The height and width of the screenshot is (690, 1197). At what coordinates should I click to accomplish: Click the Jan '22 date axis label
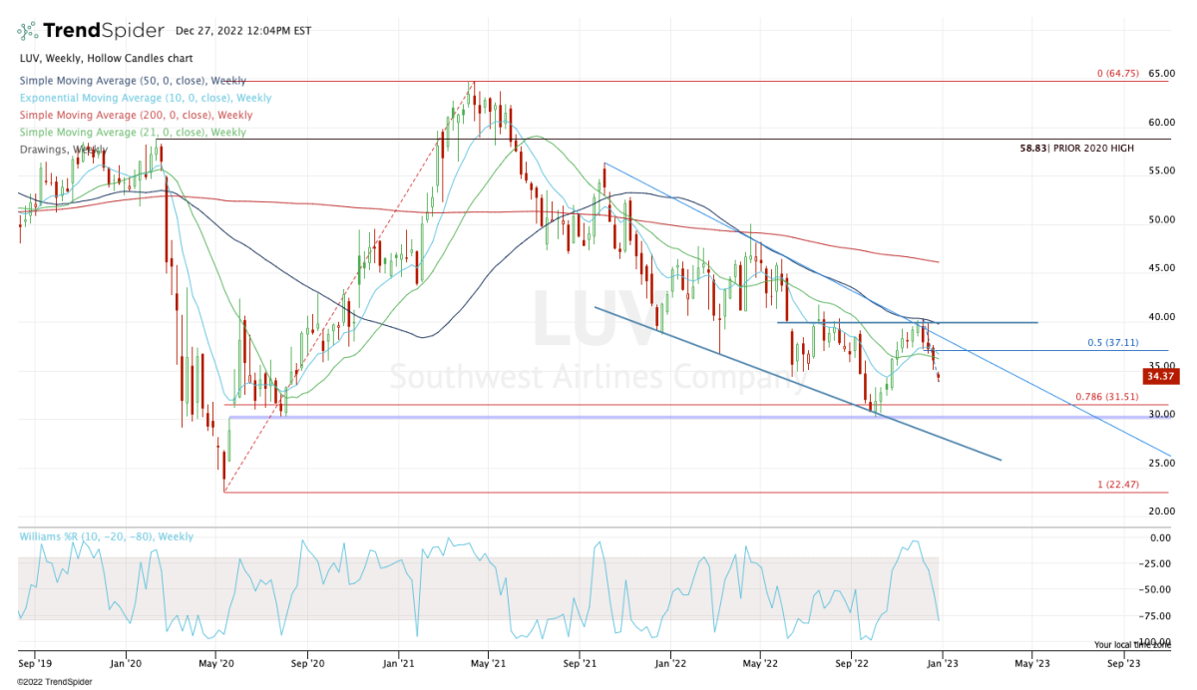point(670,662)
